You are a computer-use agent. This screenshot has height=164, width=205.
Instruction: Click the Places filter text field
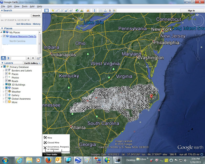click(x=18, y=58)
